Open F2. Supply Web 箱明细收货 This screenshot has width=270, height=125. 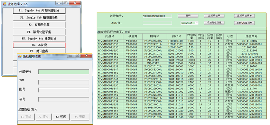click(x=39, y=18)
